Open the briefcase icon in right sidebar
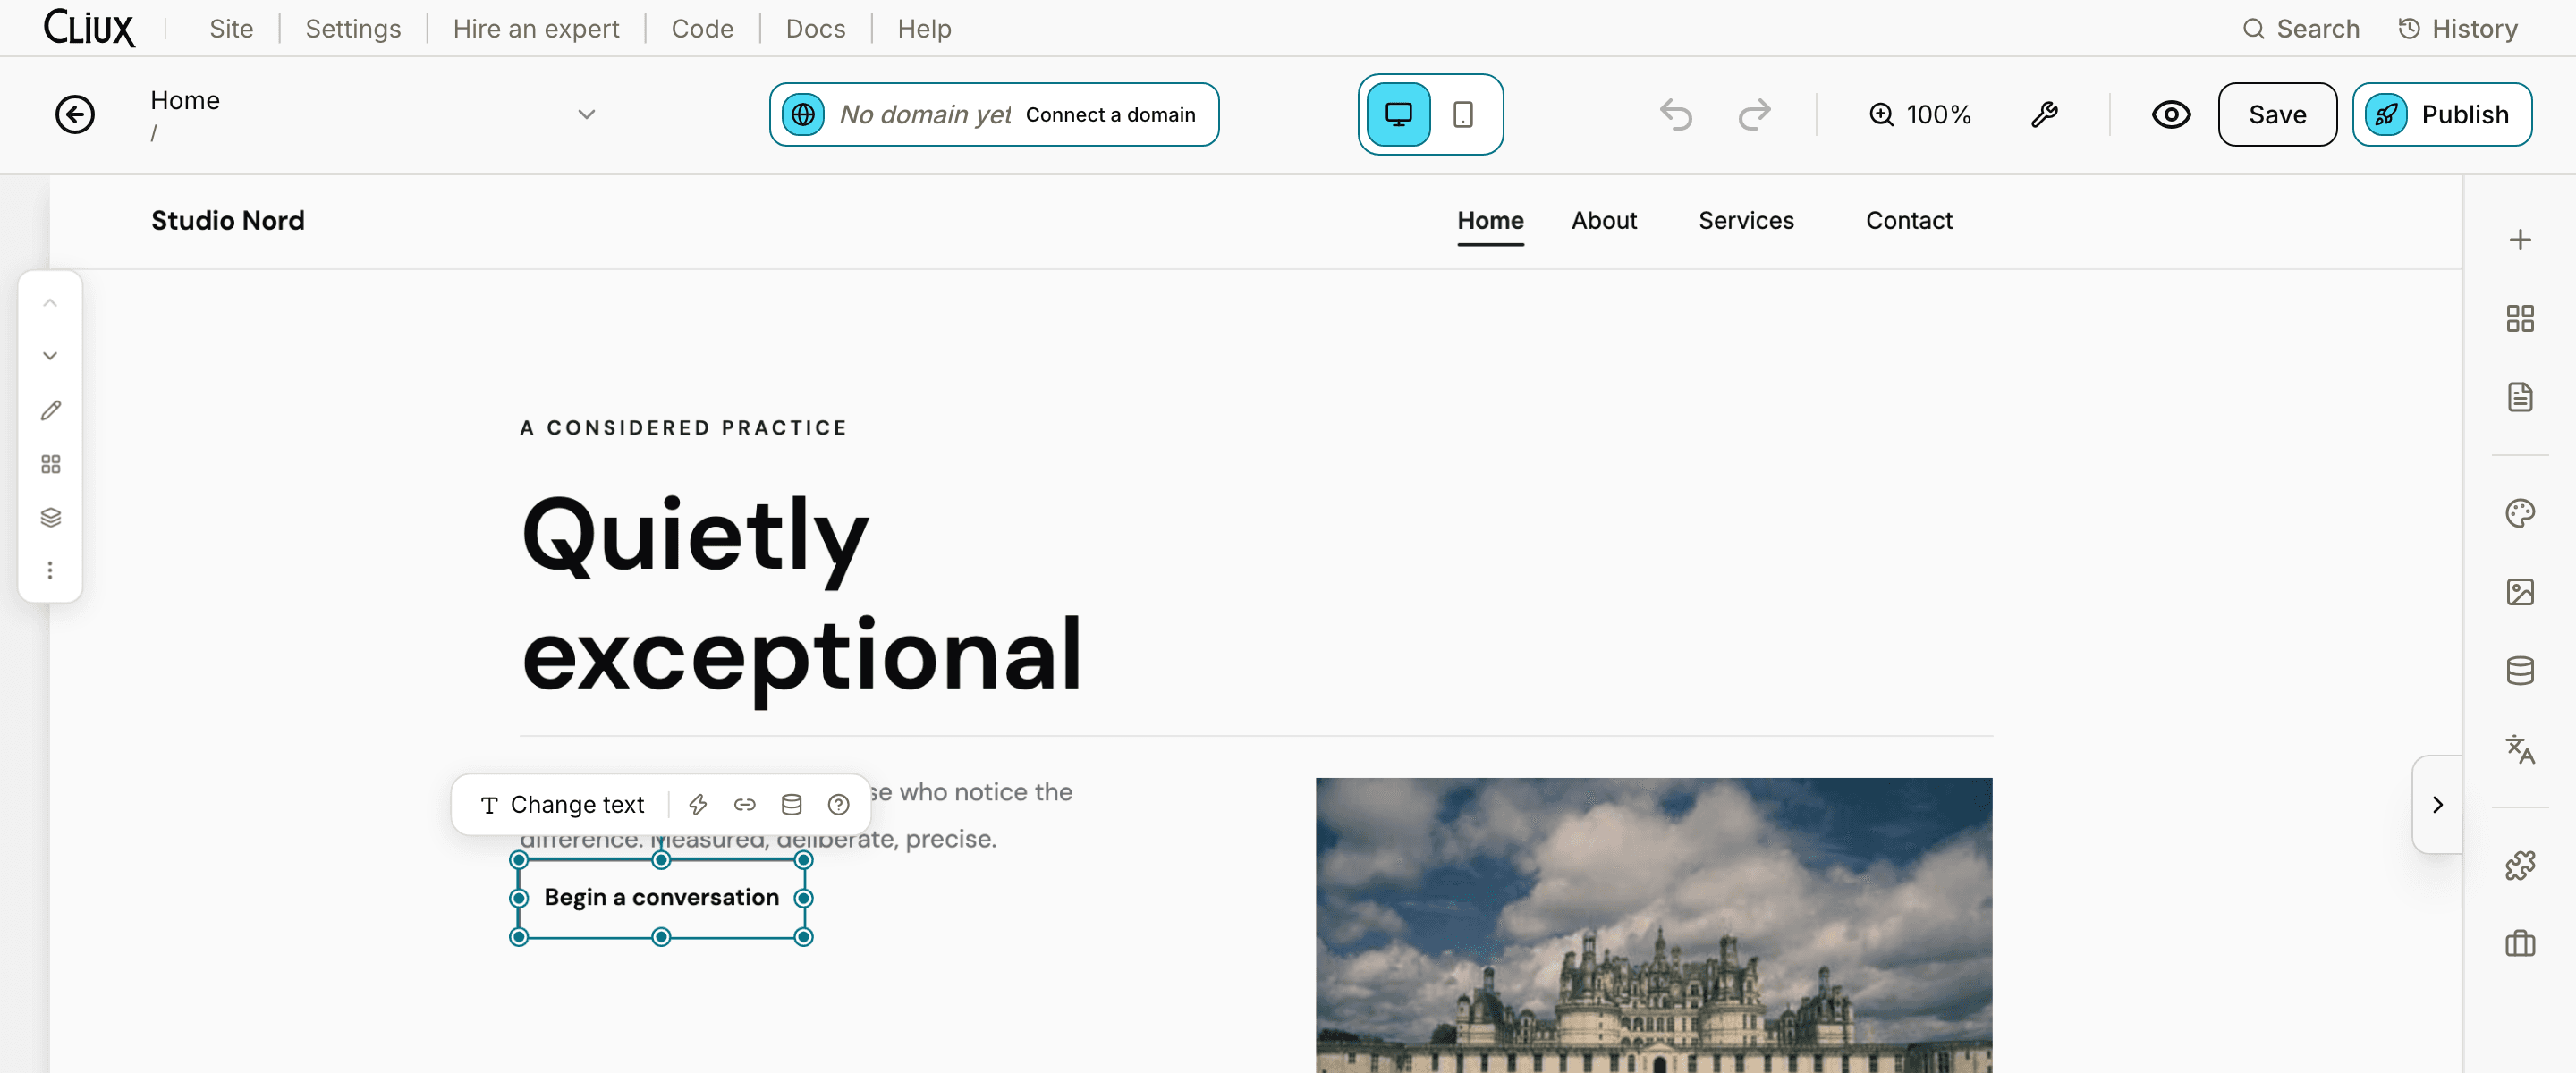Viewport: 2576px width, 1073px height. pyautogui.click(x=2519, y=943)
